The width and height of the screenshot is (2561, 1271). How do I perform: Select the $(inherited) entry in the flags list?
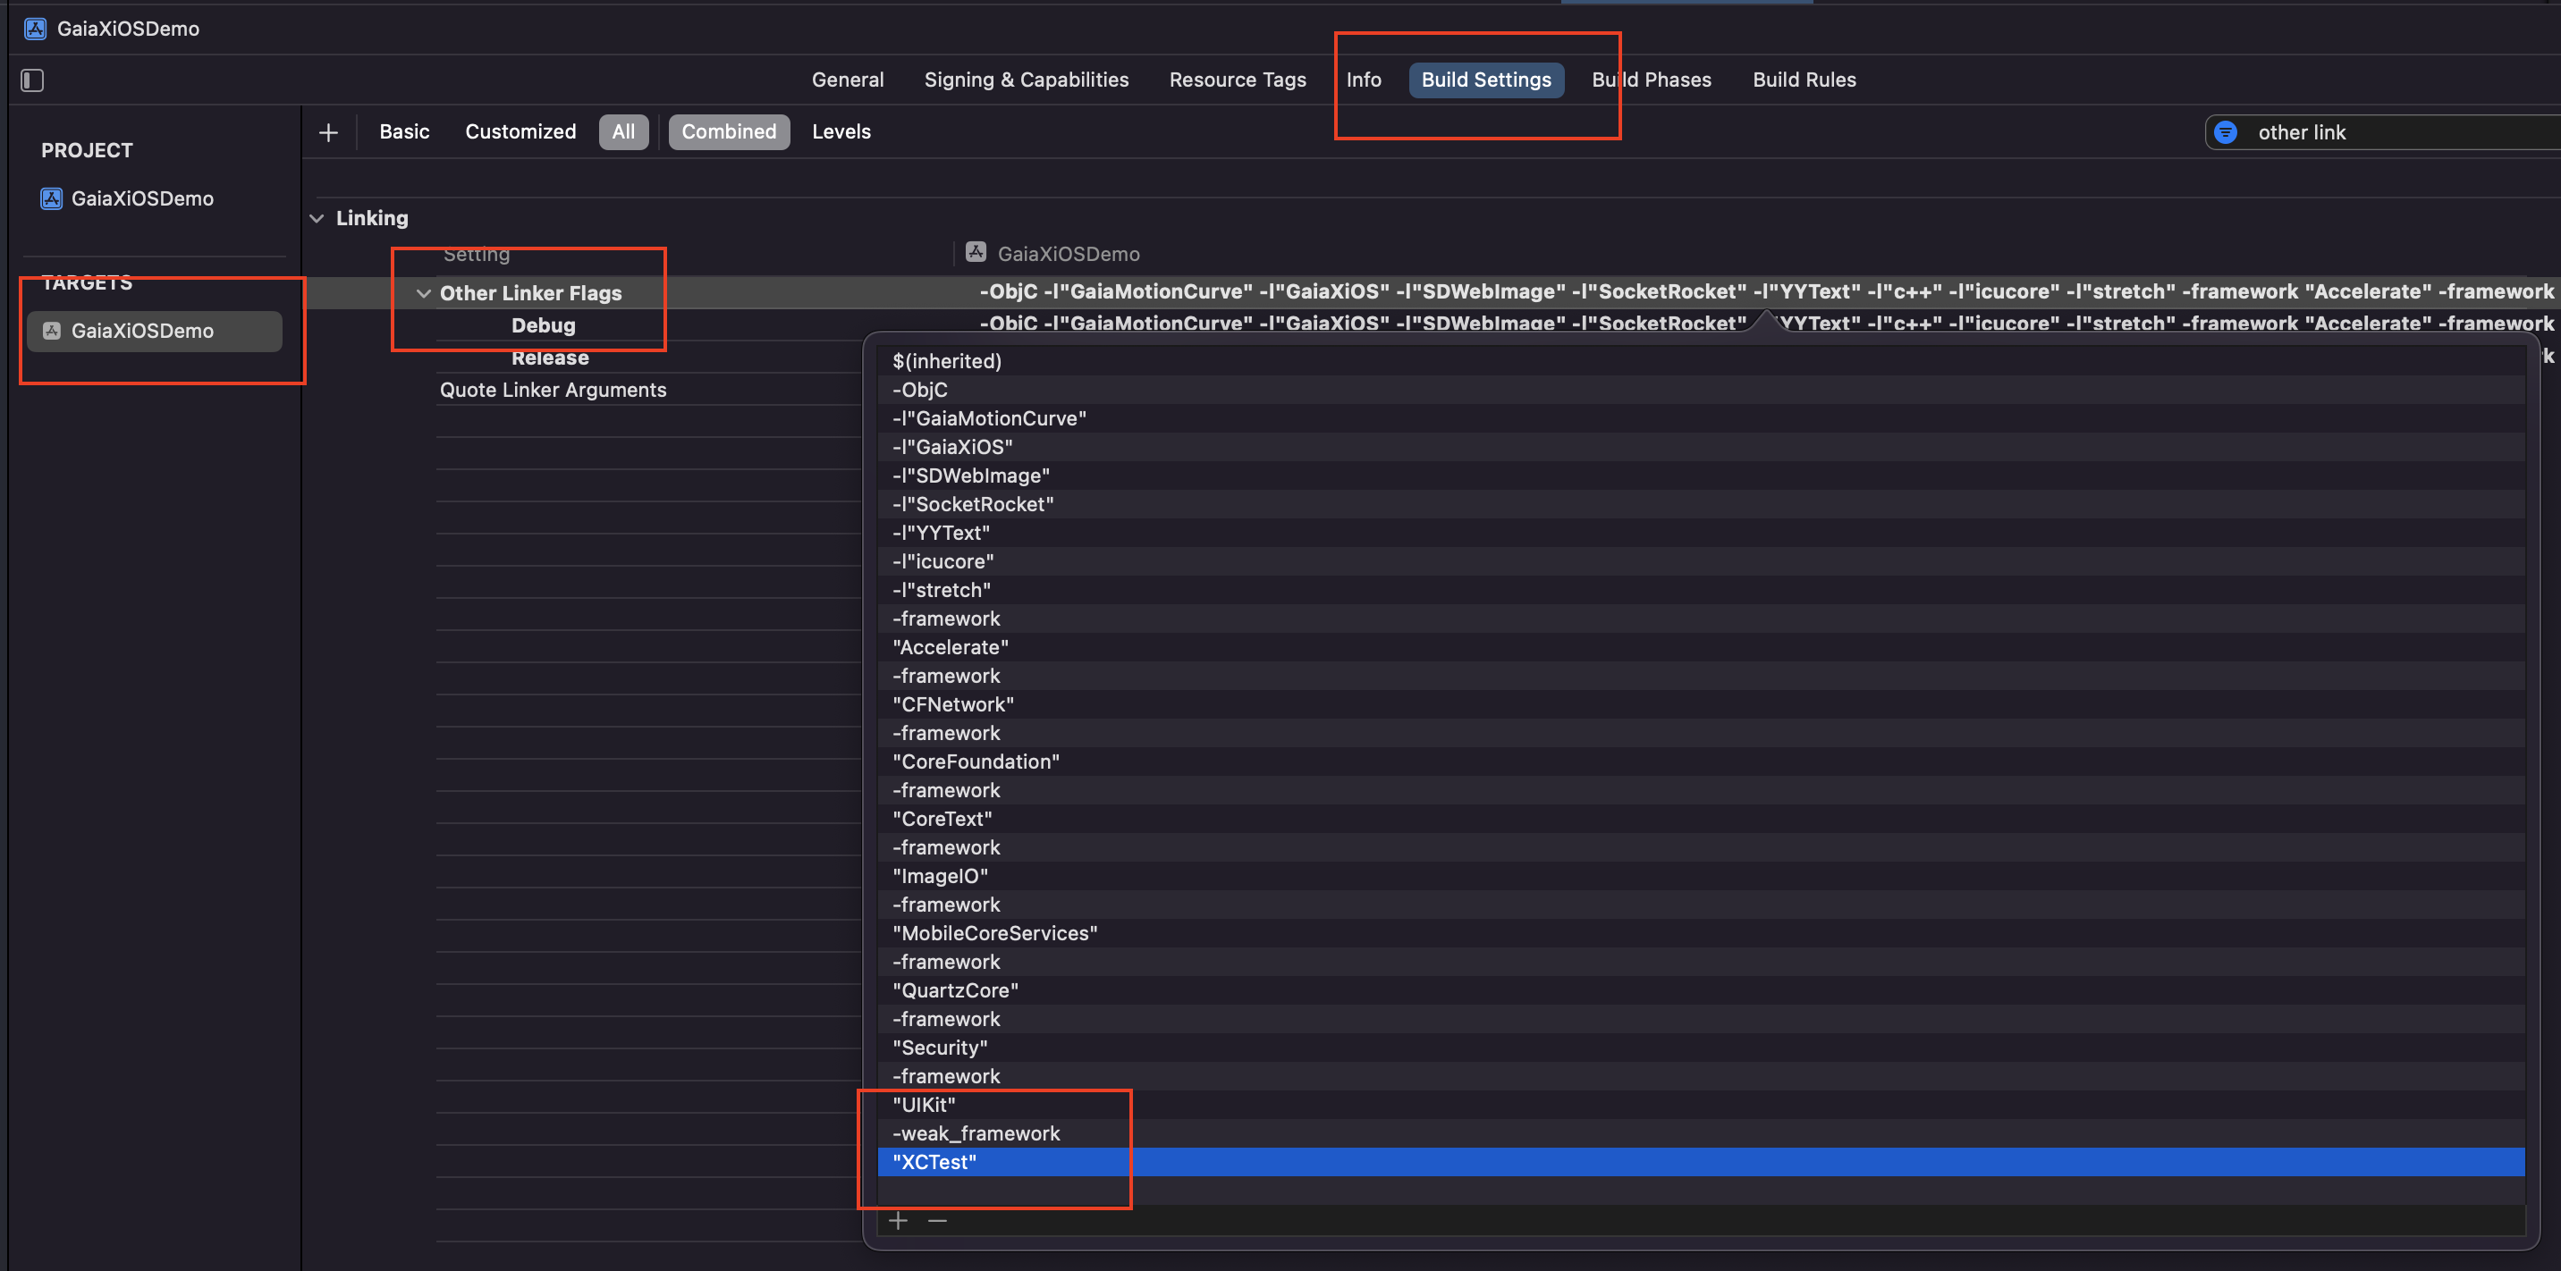(946, 361)
